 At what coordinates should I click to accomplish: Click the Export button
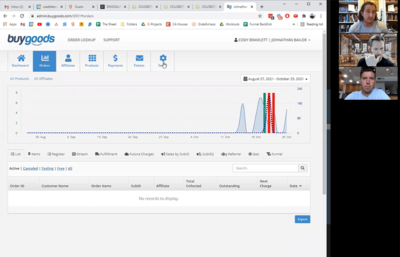coord(302,219)
